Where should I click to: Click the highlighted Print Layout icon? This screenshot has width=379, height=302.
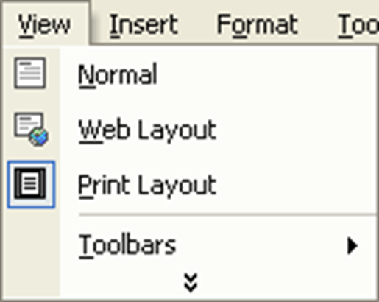point(31,184)
